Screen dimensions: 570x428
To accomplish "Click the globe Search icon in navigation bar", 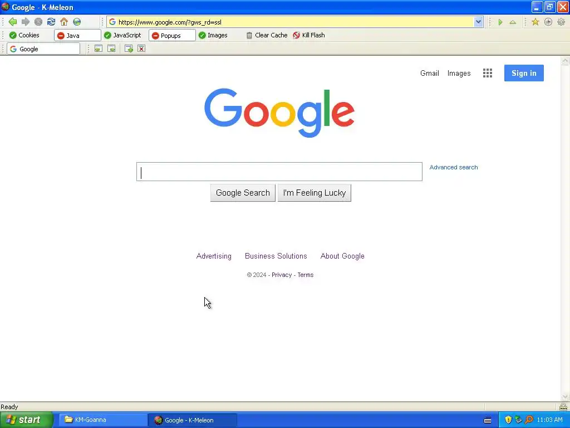I will (77, 22).
